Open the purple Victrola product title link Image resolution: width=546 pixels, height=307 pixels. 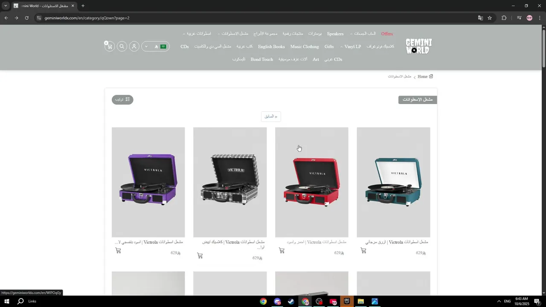click(149, 242)
